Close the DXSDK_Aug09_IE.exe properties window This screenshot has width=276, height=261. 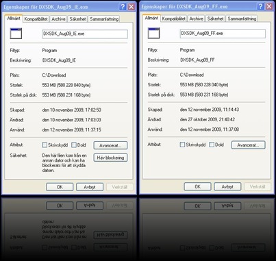tap(131, 7)
